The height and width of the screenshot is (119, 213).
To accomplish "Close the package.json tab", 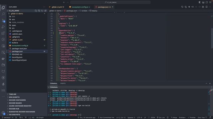I will tap(112, 7).
